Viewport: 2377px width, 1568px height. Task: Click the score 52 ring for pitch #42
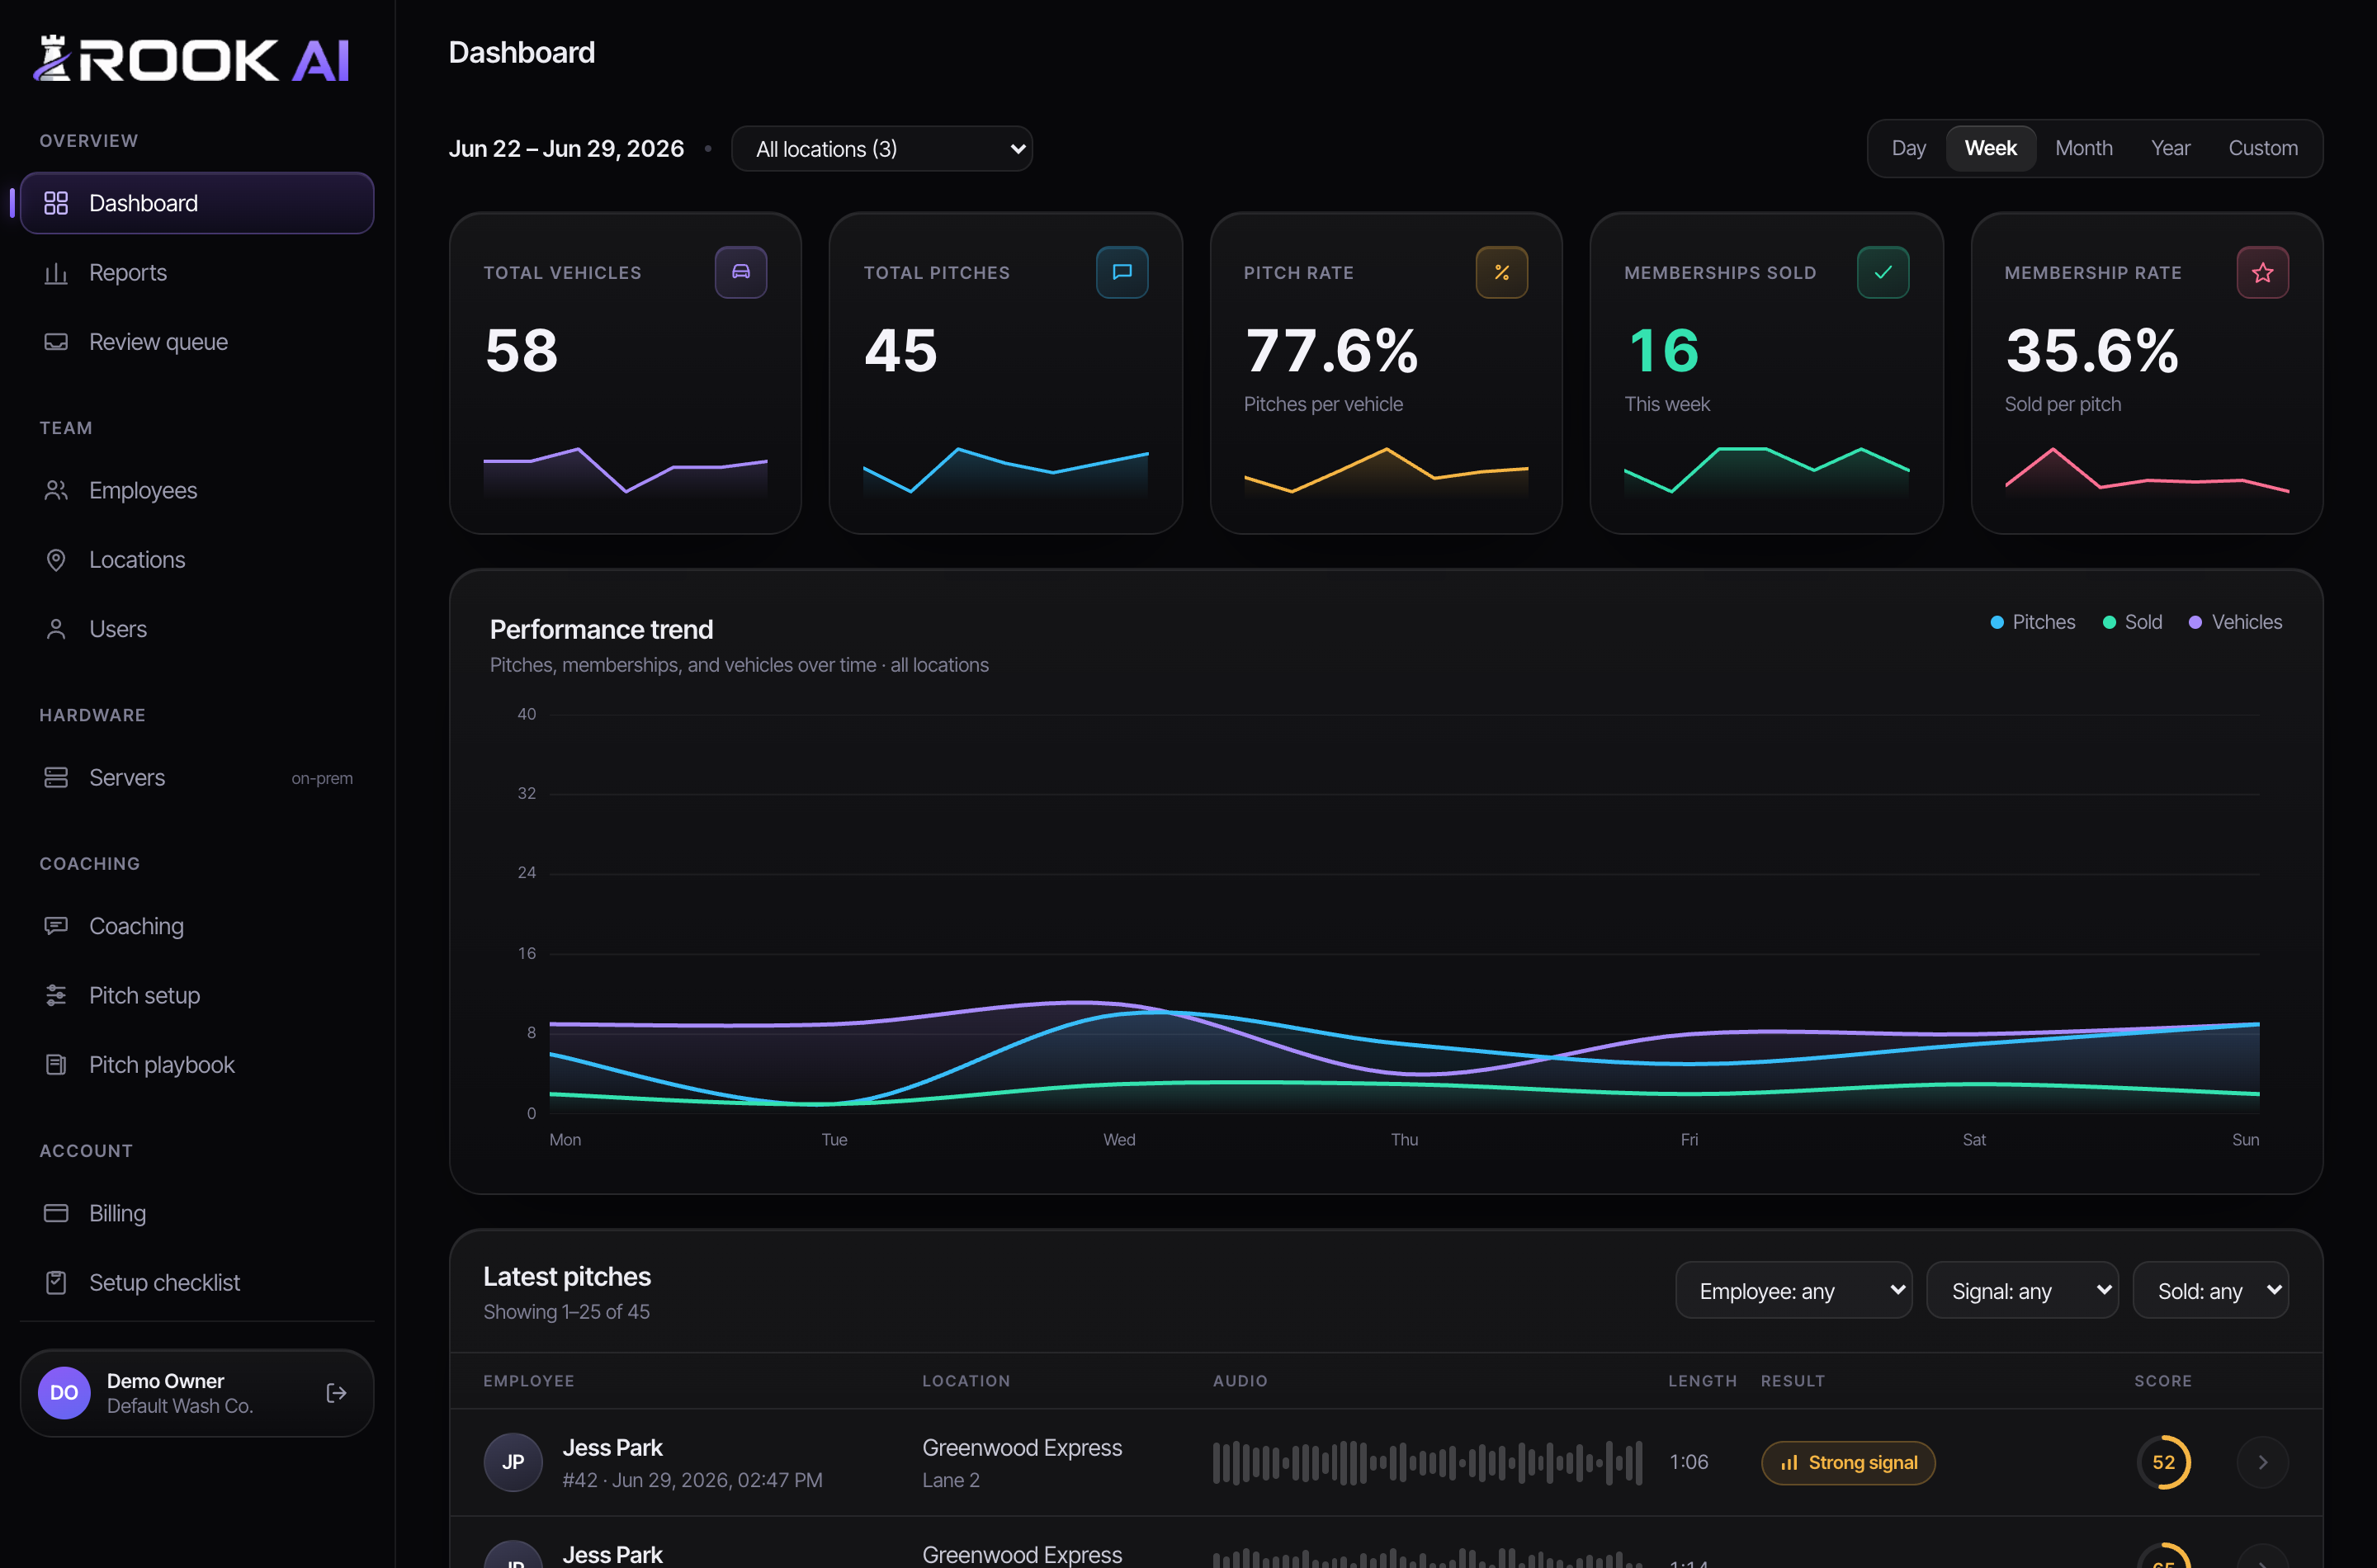tap(2163, 1462)
